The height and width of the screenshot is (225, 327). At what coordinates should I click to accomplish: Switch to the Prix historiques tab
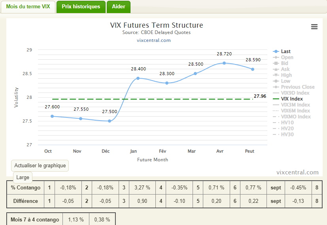pyautogui.click(x=81, y=7)
